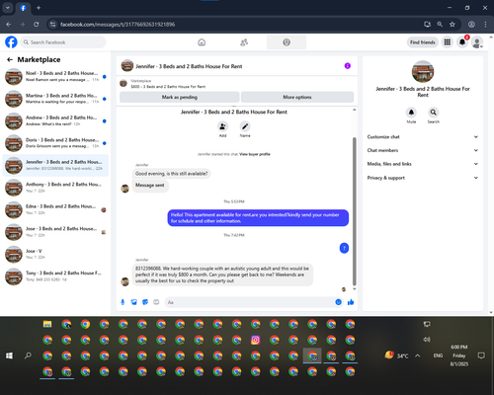Expand Chat members section
This screenshot has height=395, width=494.
(423, 150)
